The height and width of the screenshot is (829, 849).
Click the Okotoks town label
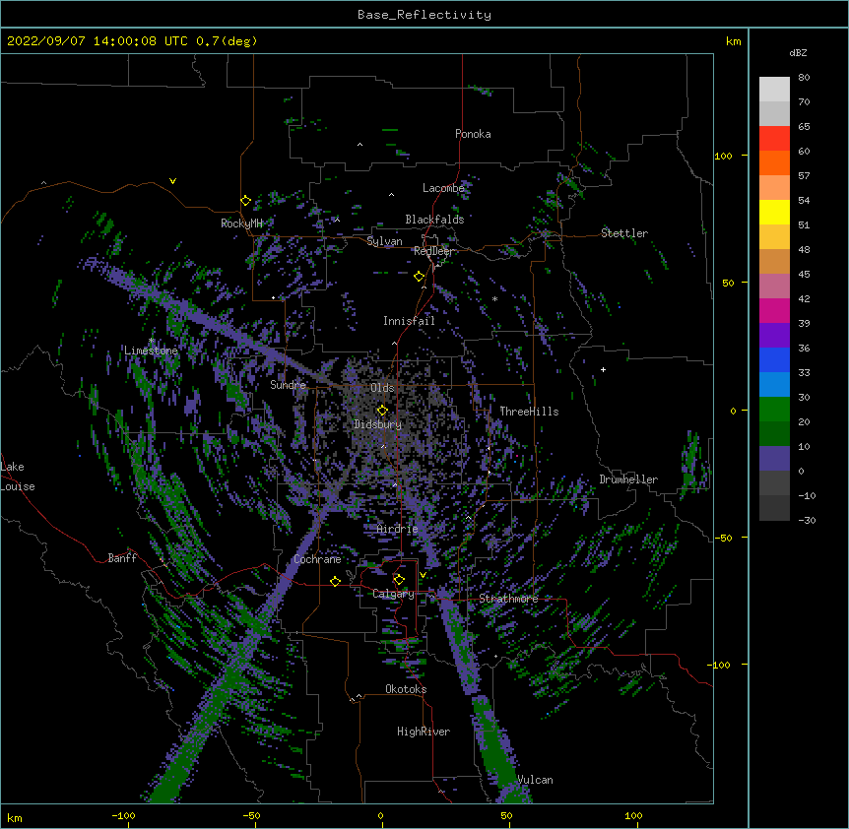[x=406, y=689]
